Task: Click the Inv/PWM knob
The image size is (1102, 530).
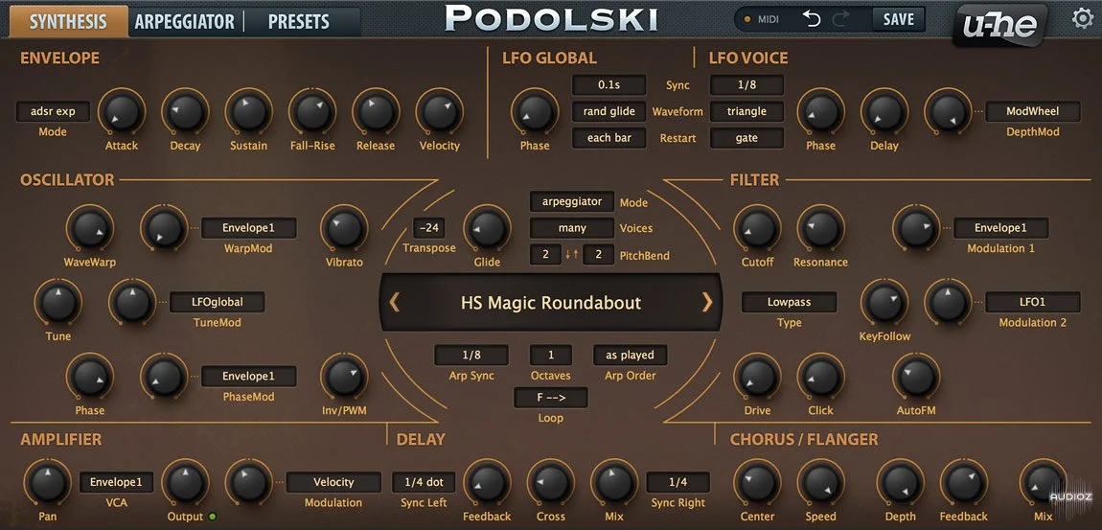Action: [x=344, y=377]
